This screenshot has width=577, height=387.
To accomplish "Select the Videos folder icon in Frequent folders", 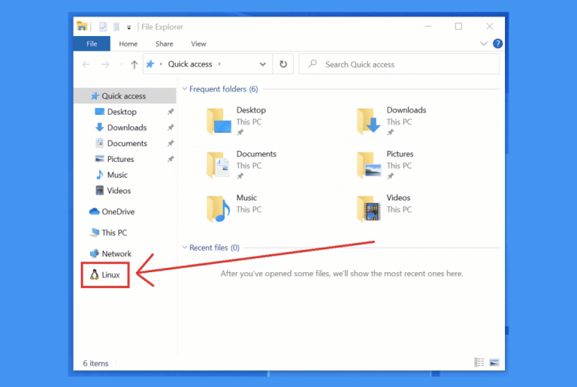I will point(368,208).
